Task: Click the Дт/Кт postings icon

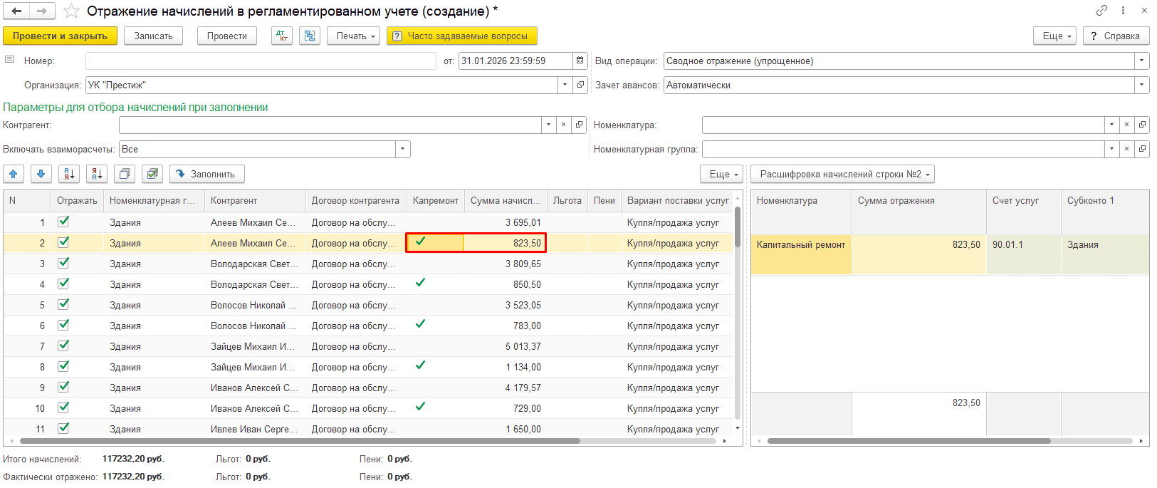Action: click(282, 36)
